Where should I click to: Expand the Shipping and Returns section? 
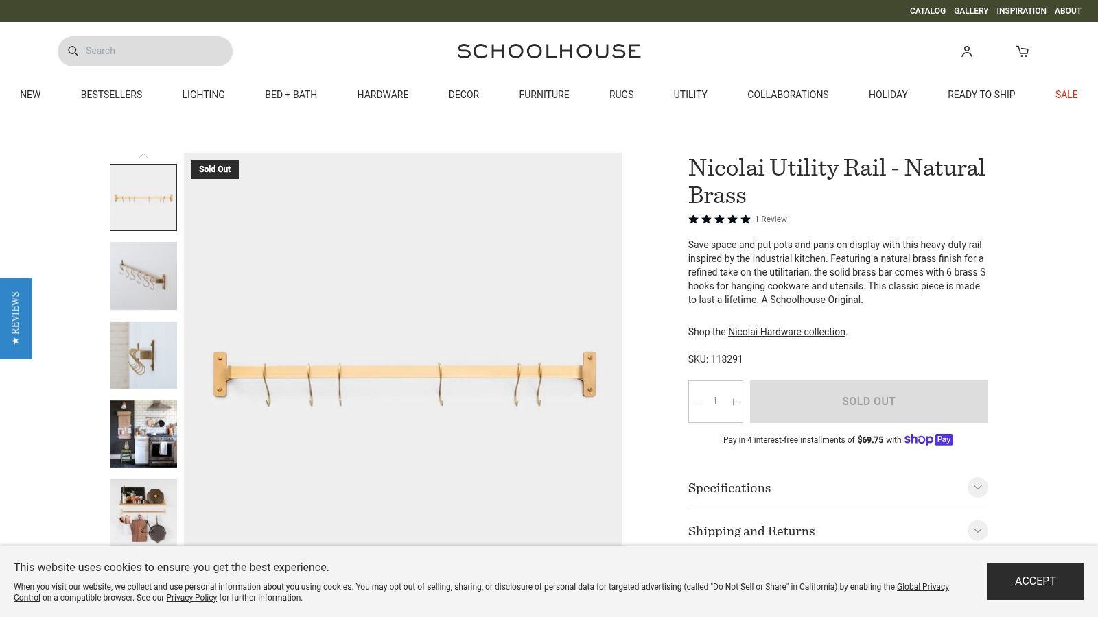[x=838, y=531]
